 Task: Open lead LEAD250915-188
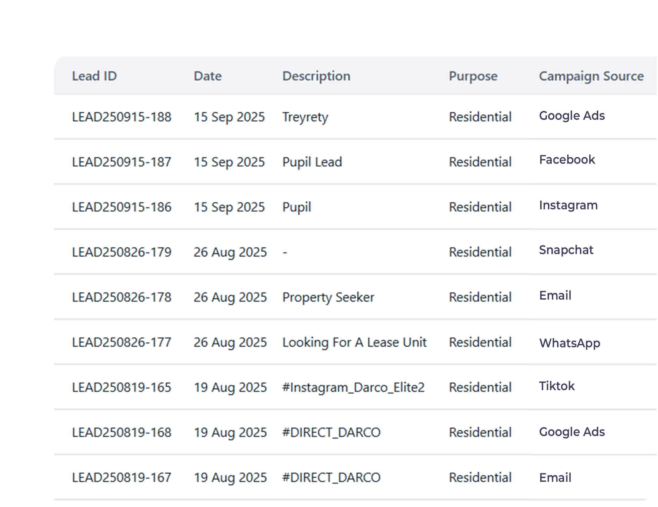click(121, 117)
